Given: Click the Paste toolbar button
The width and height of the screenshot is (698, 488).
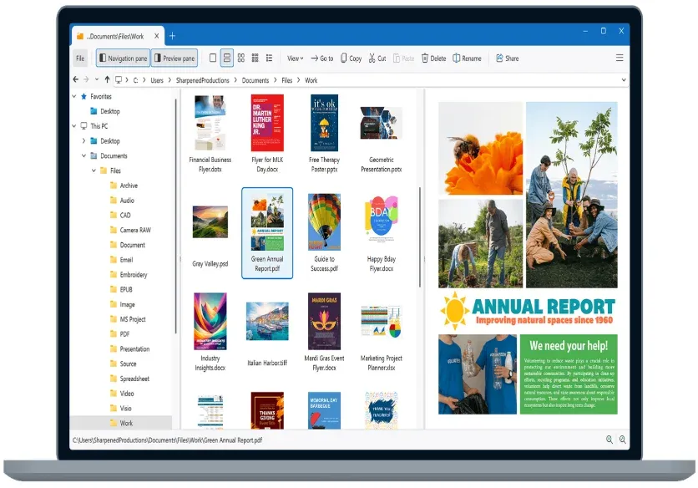Looking at the screenshot, I should click(403, 58).
